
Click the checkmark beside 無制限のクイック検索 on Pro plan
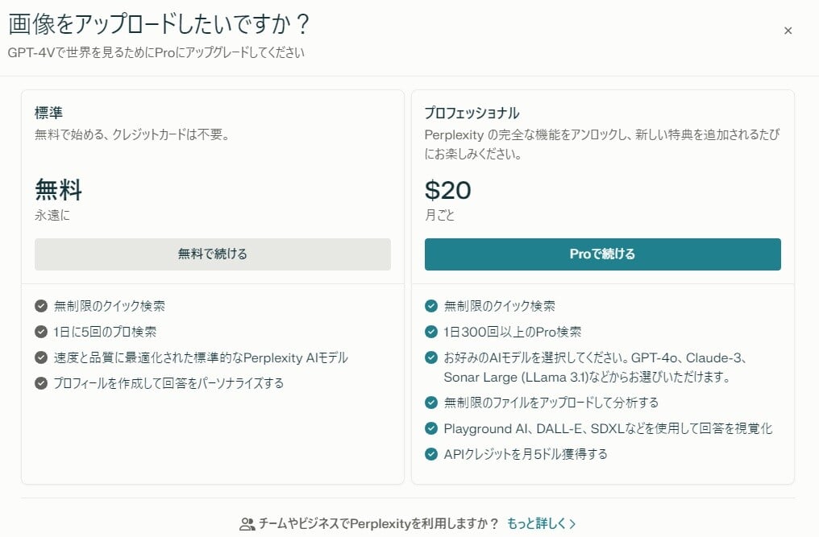(x=429, y=306)
